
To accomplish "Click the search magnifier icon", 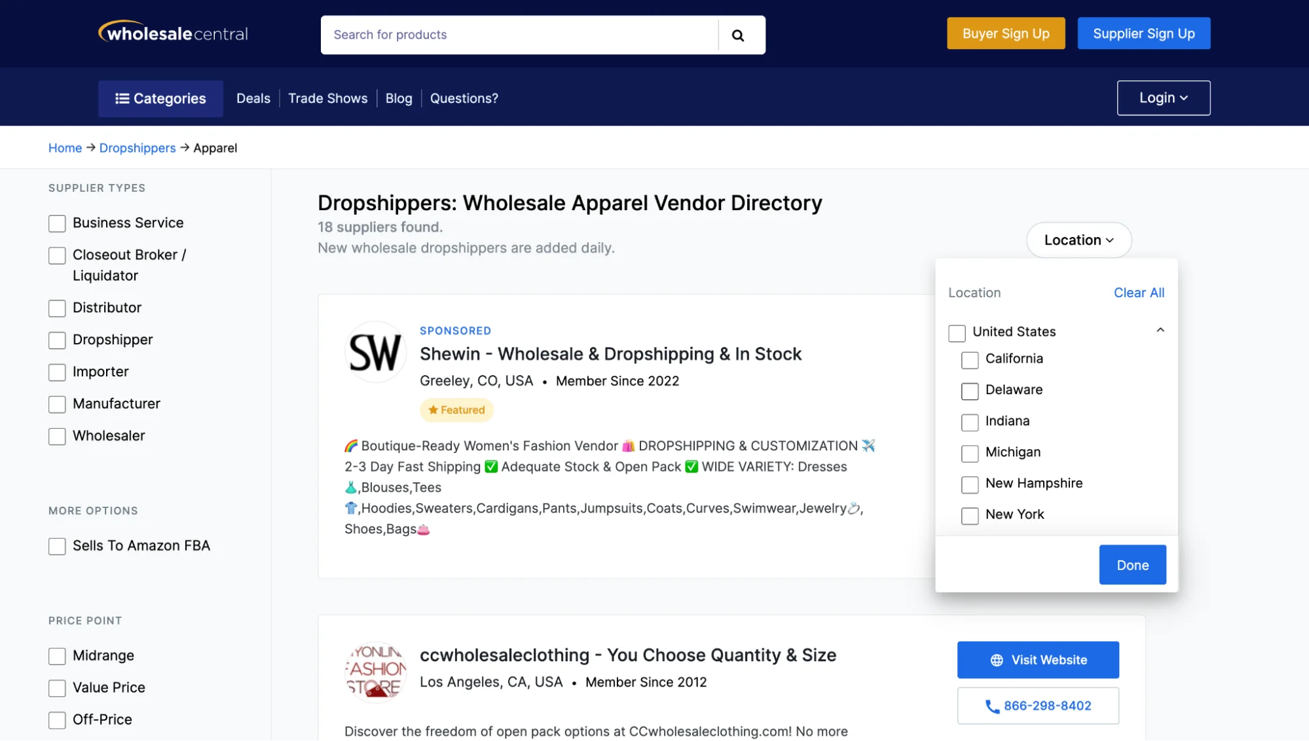I will click(740, 35).
